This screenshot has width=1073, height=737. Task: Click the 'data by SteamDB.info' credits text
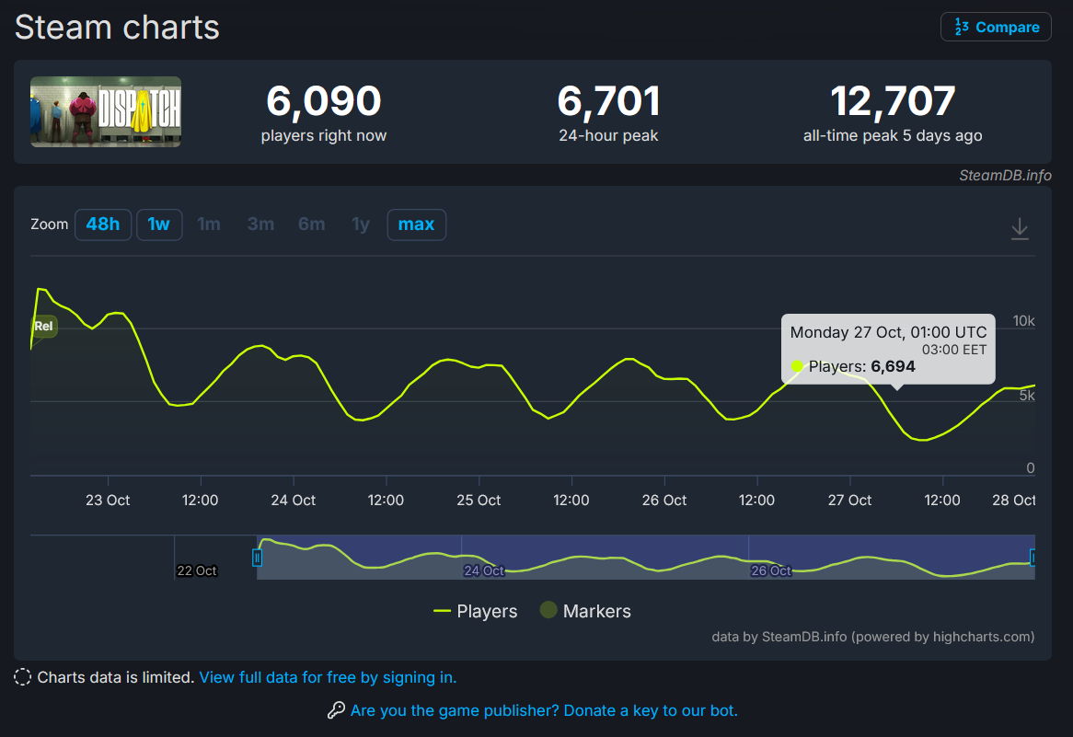872,637
